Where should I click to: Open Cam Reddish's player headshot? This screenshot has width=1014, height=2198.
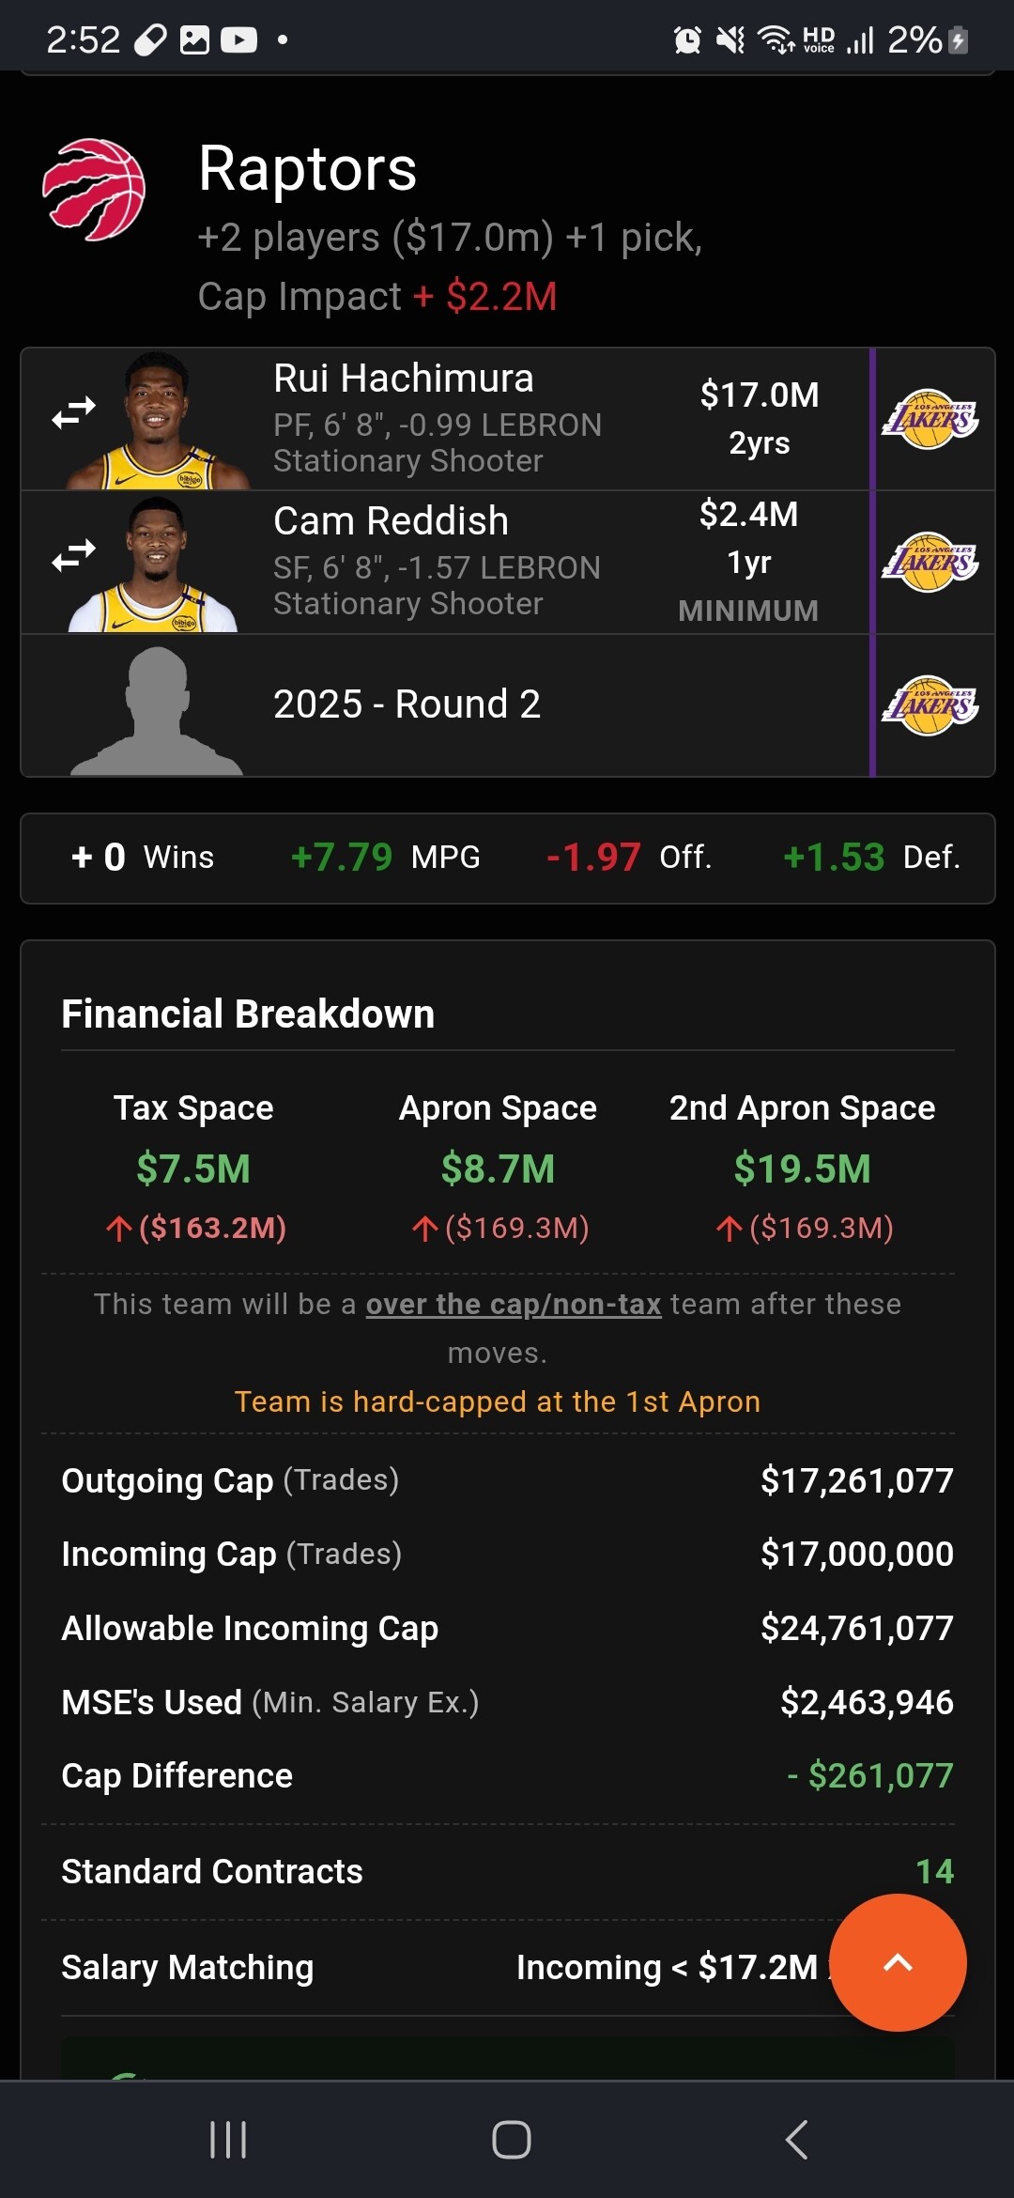[155, 565]
